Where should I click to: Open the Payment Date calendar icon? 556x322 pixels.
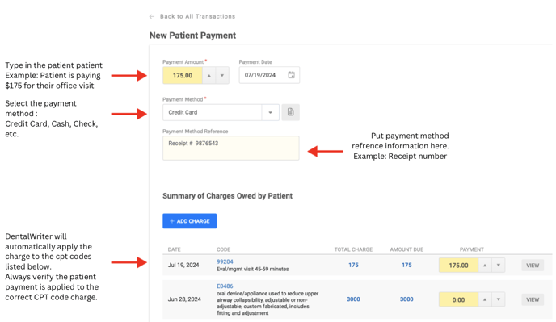[x=291, y=75]
